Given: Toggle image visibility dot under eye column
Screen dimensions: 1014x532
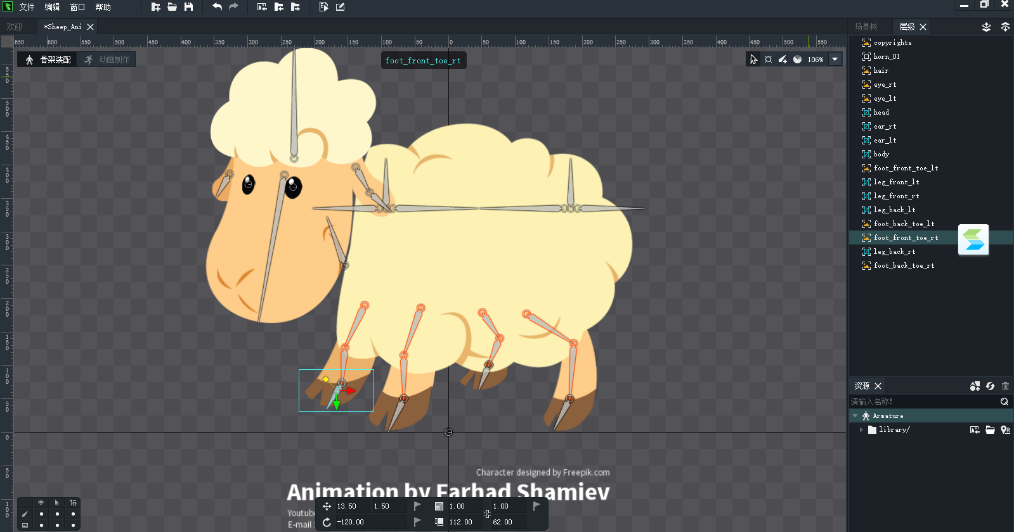Looking at the screenshot, I should coord(41,525).
